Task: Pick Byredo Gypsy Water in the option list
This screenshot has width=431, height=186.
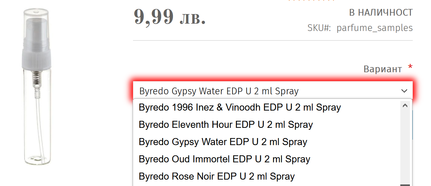Action: 223,142
